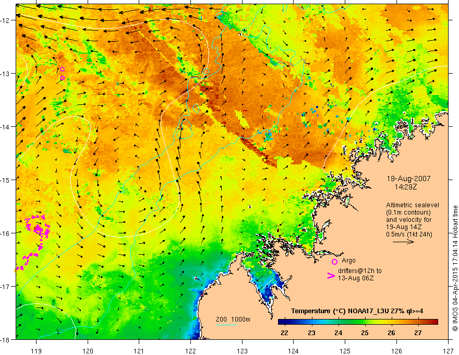Click the 0.5m/s velocity scale arrow
Image resolution: width=459 pixels, height=355 pixels.
coord(403,242)
